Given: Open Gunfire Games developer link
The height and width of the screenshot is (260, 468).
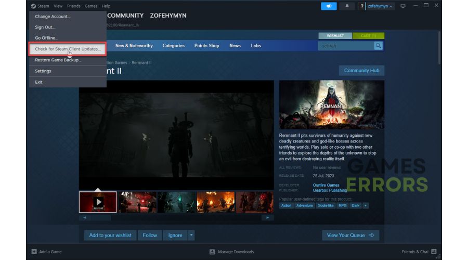Looking at the screenshot, I should pyautogui.click(x=326, y=185).
